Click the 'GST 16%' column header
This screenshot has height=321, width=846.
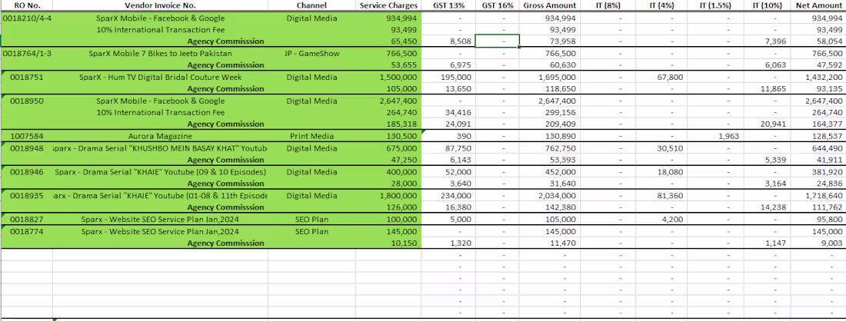tap(497, 5)
